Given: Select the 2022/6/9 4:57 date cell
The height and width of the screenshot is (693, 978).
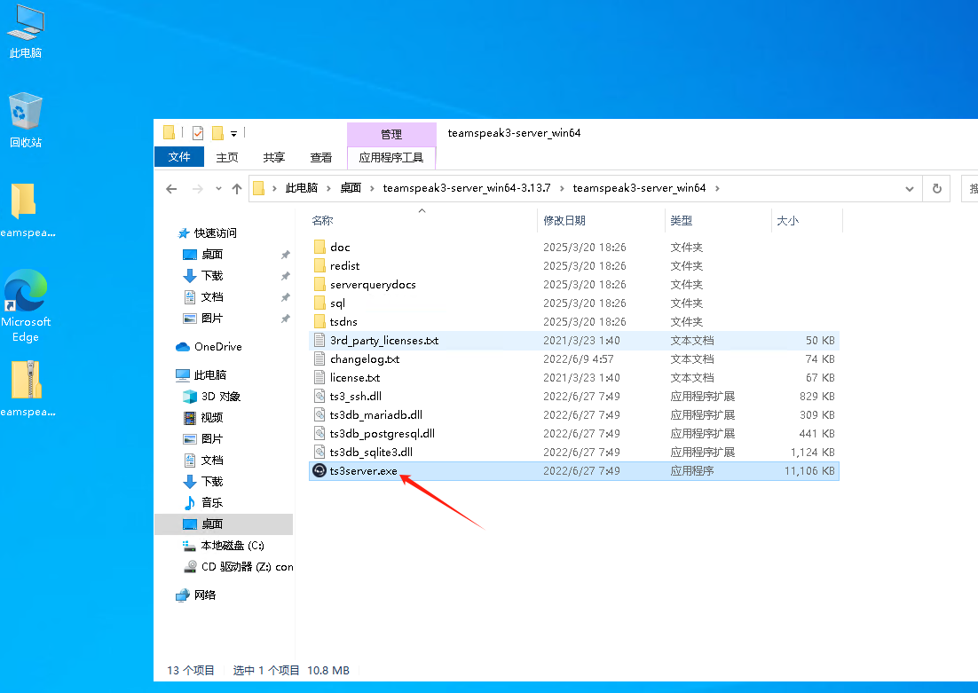Looking at the screenshot, I should [579, 359].
